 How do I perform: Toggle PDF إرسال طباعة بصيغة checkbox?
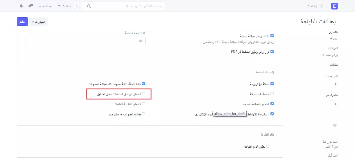[x=272, y=36]
